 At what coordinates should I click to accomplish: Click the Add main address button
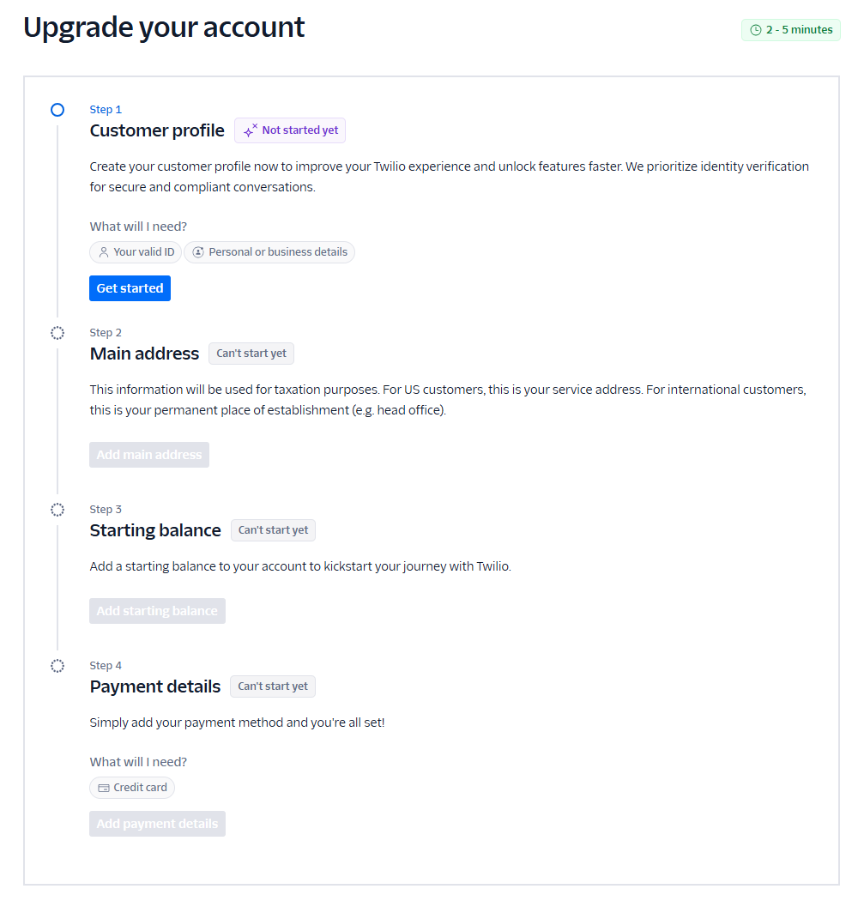(x=148, y=454)
